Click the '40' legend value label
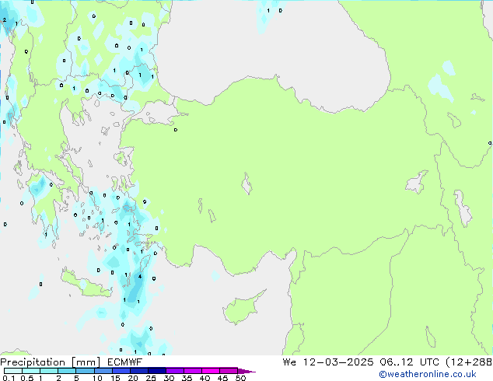The image size is (493, 381). pos(205,378)
